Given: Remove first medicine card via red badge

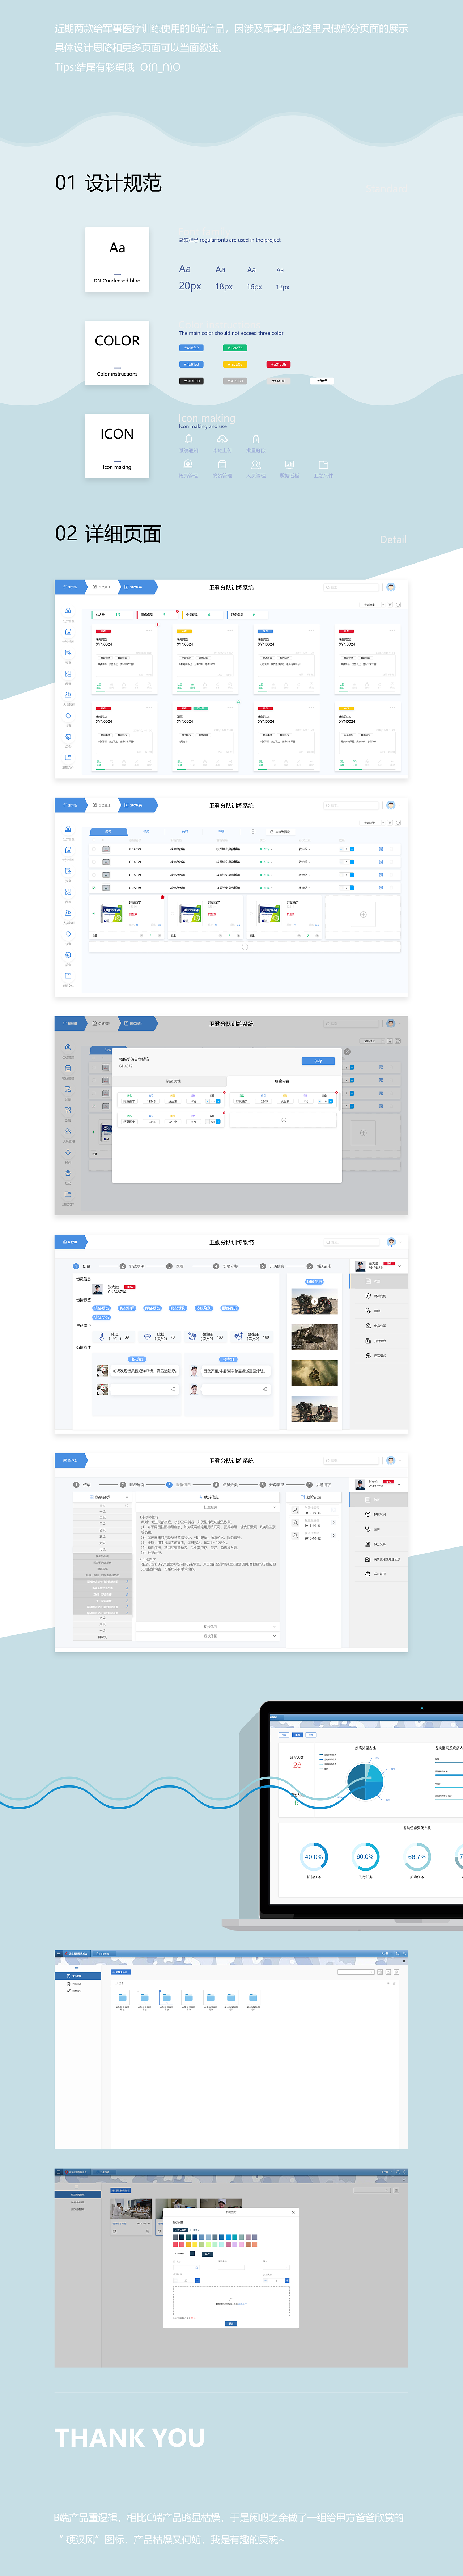Looking at the screenshot, I should [x=163, y=897].
